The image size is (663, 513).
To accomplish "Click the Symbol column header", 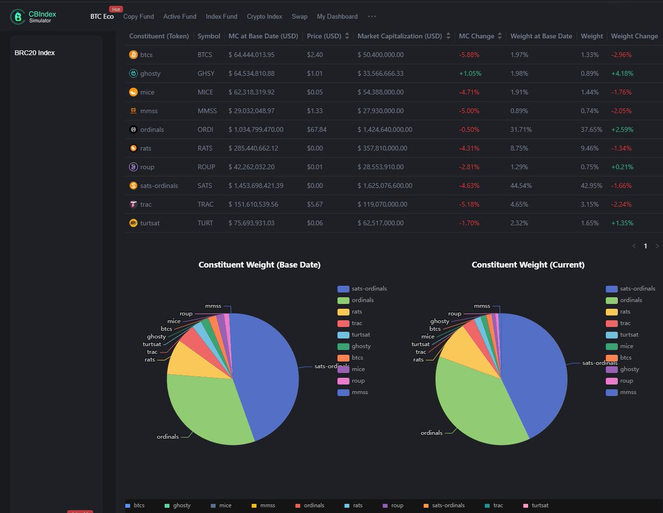I will [x=209, y=36].
